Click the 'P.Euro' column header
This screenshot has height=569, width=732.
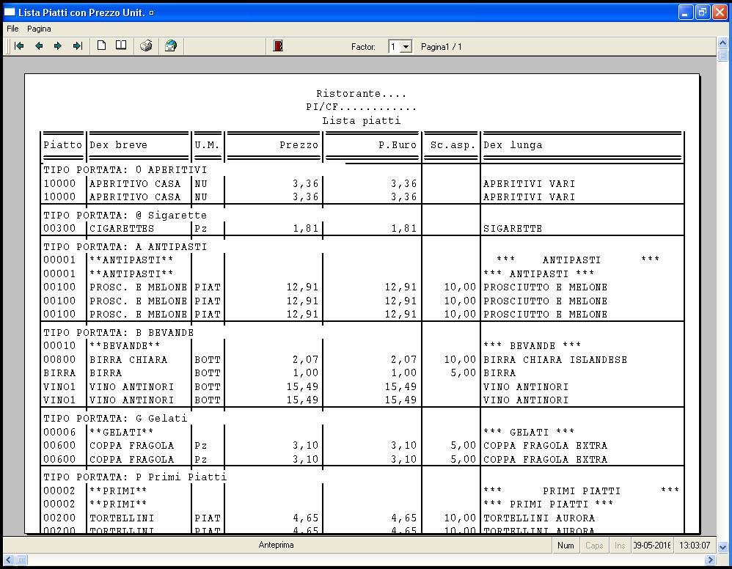(x=398, y=144)
